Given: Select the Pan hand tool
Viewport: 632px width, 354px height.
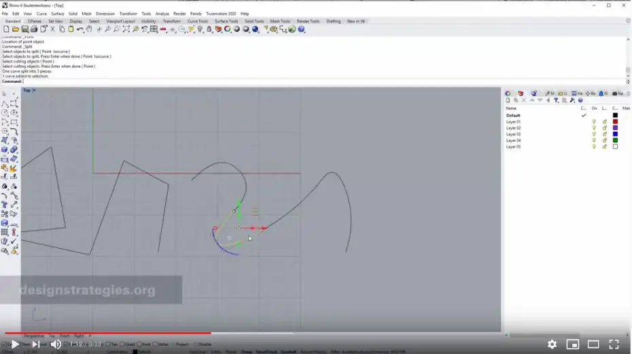Looking at the screenshot, I should (89, 29).
